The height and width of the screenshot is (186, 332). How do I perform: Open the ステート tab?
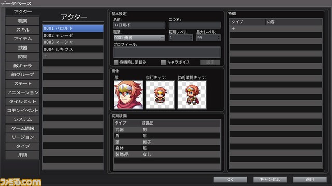click(22, 84)
